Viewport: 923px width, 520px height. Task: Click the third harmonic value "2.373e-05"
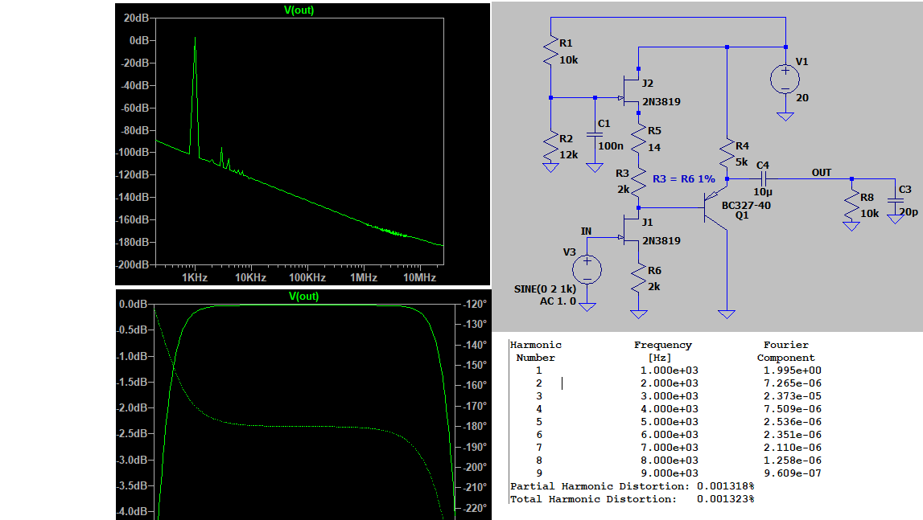(793, 396)
